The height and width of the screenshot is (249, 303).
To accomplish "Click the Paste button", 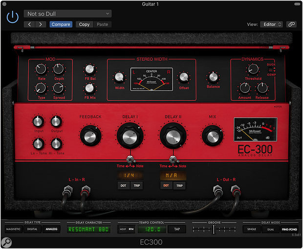I will point(103,24).
